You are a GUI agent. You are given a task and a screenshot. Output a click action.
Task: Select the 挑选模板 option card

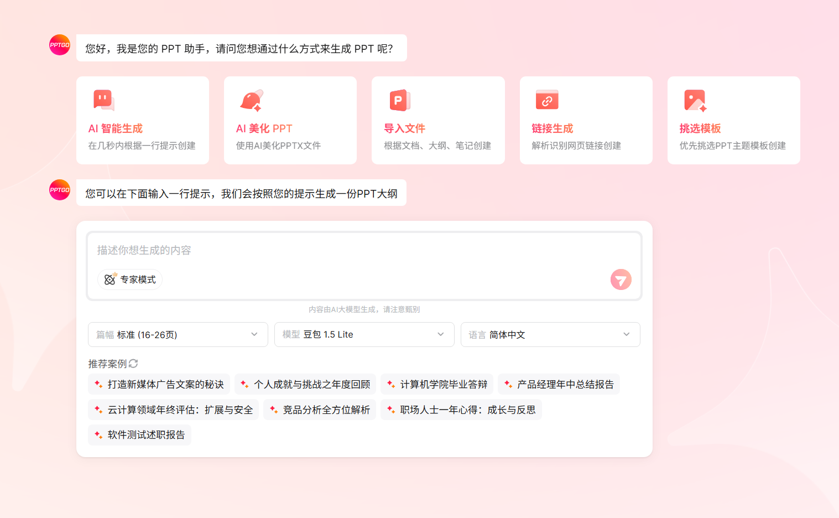733,120
